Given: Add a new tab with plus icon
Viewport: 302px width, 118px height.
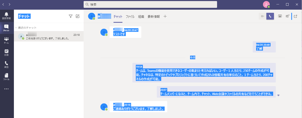Looking at the screenshot, I should point(165,16).
